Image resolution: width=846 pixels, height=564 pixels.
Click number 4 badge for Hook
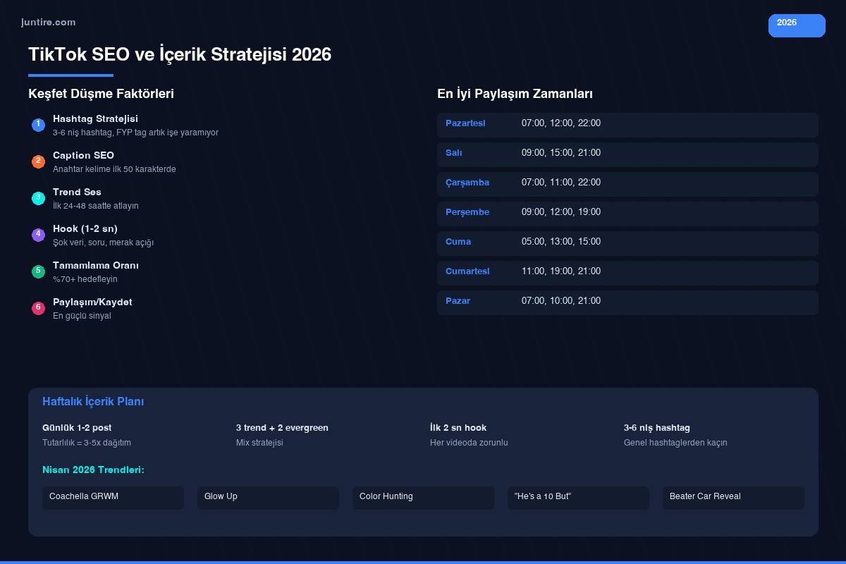(38, 235)
